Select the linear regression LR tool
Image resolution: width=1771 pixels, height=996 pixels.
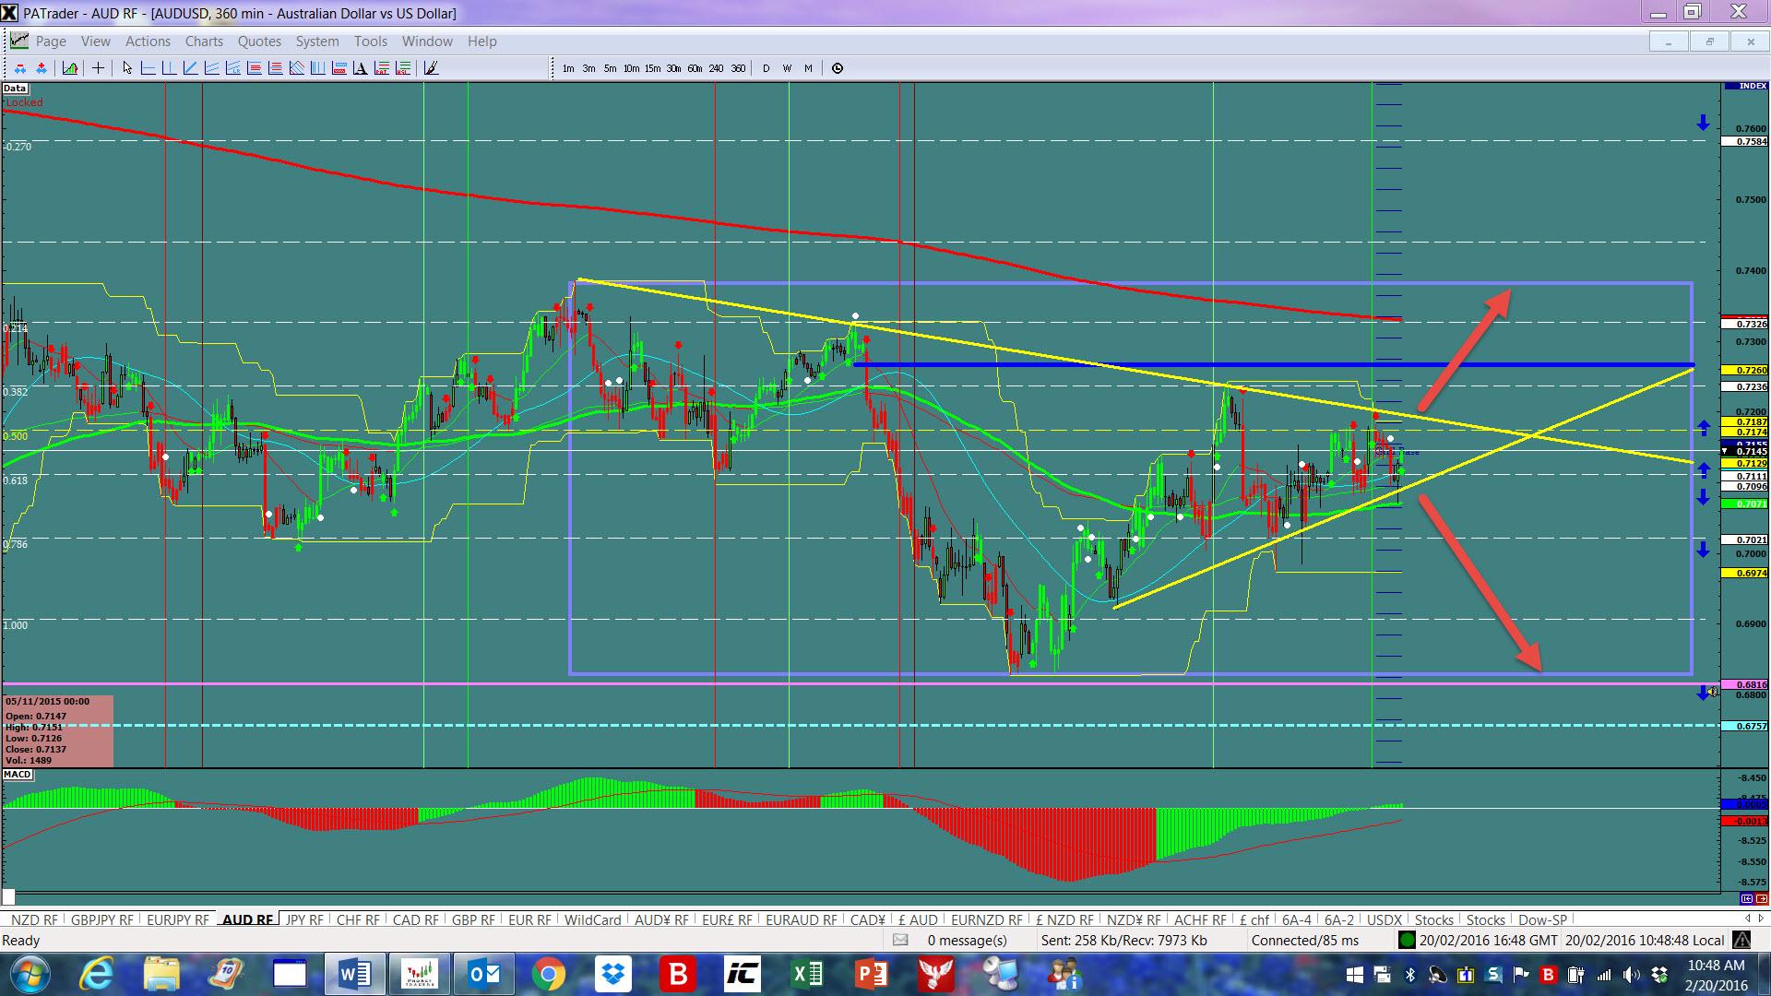(x=232, y=68)
